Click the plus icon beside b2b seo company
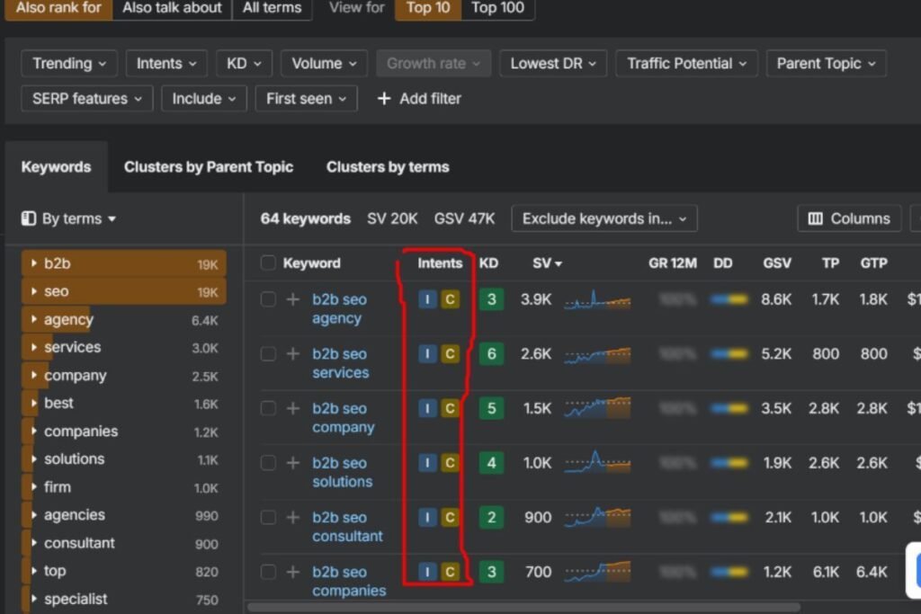This screenshot has height=614, width=921. [293, 408]
